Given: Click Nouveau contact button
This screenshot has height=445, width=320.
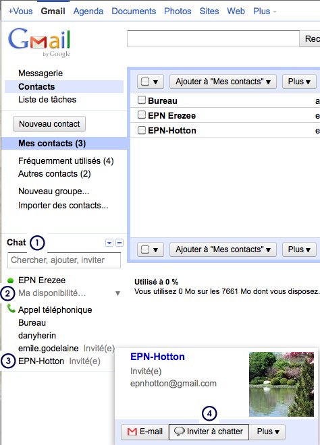Looking at the screenshot, I should (x=49, y=124).
